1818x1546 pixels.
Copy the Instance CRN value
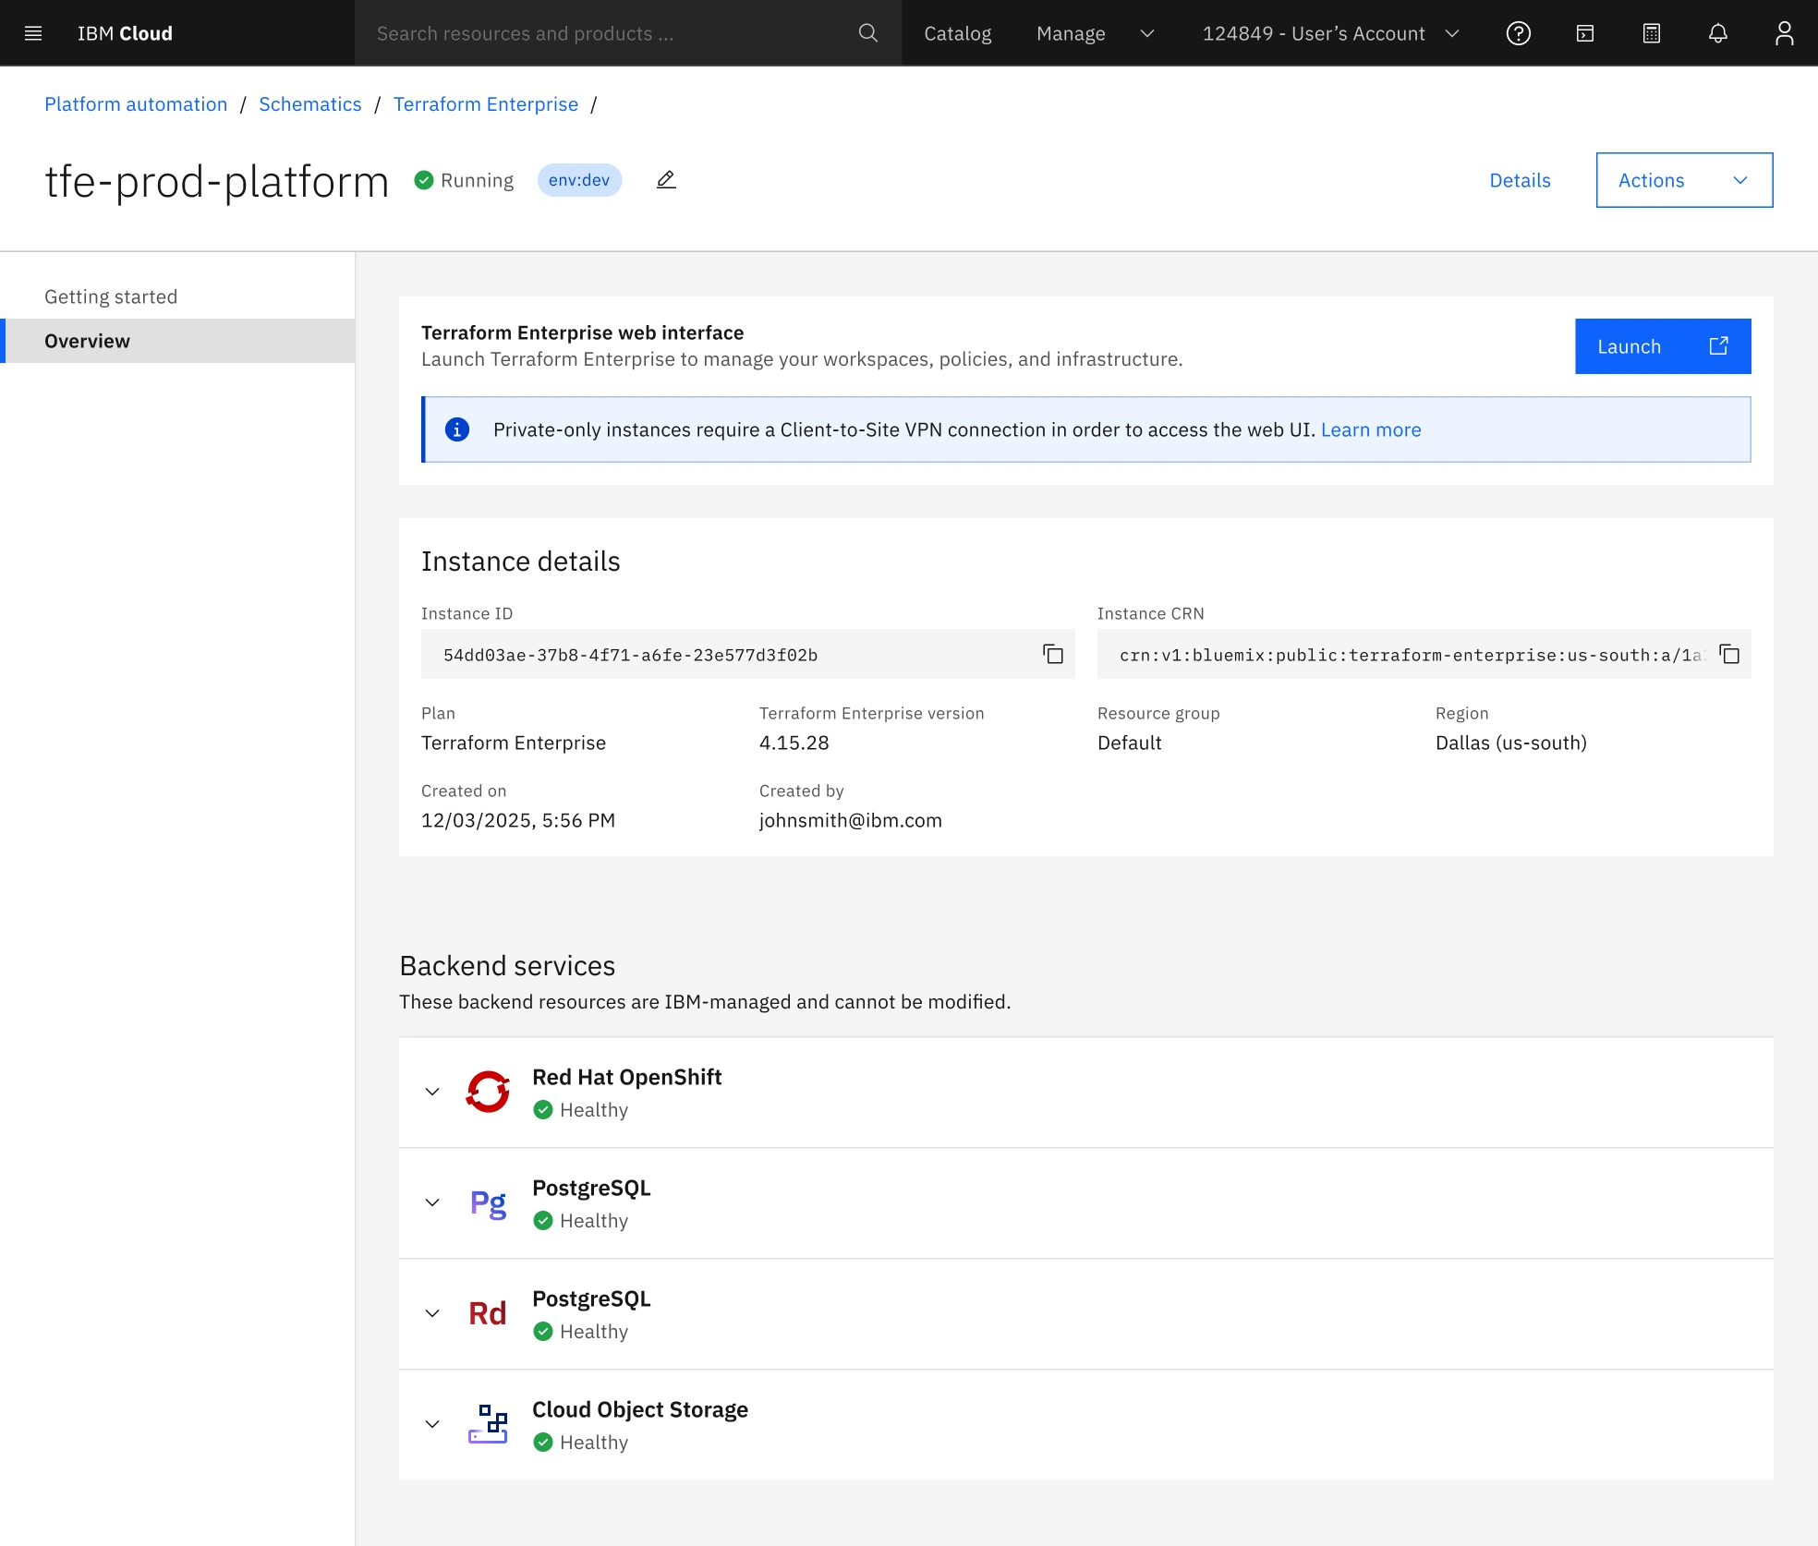(x=1729, y=654)
